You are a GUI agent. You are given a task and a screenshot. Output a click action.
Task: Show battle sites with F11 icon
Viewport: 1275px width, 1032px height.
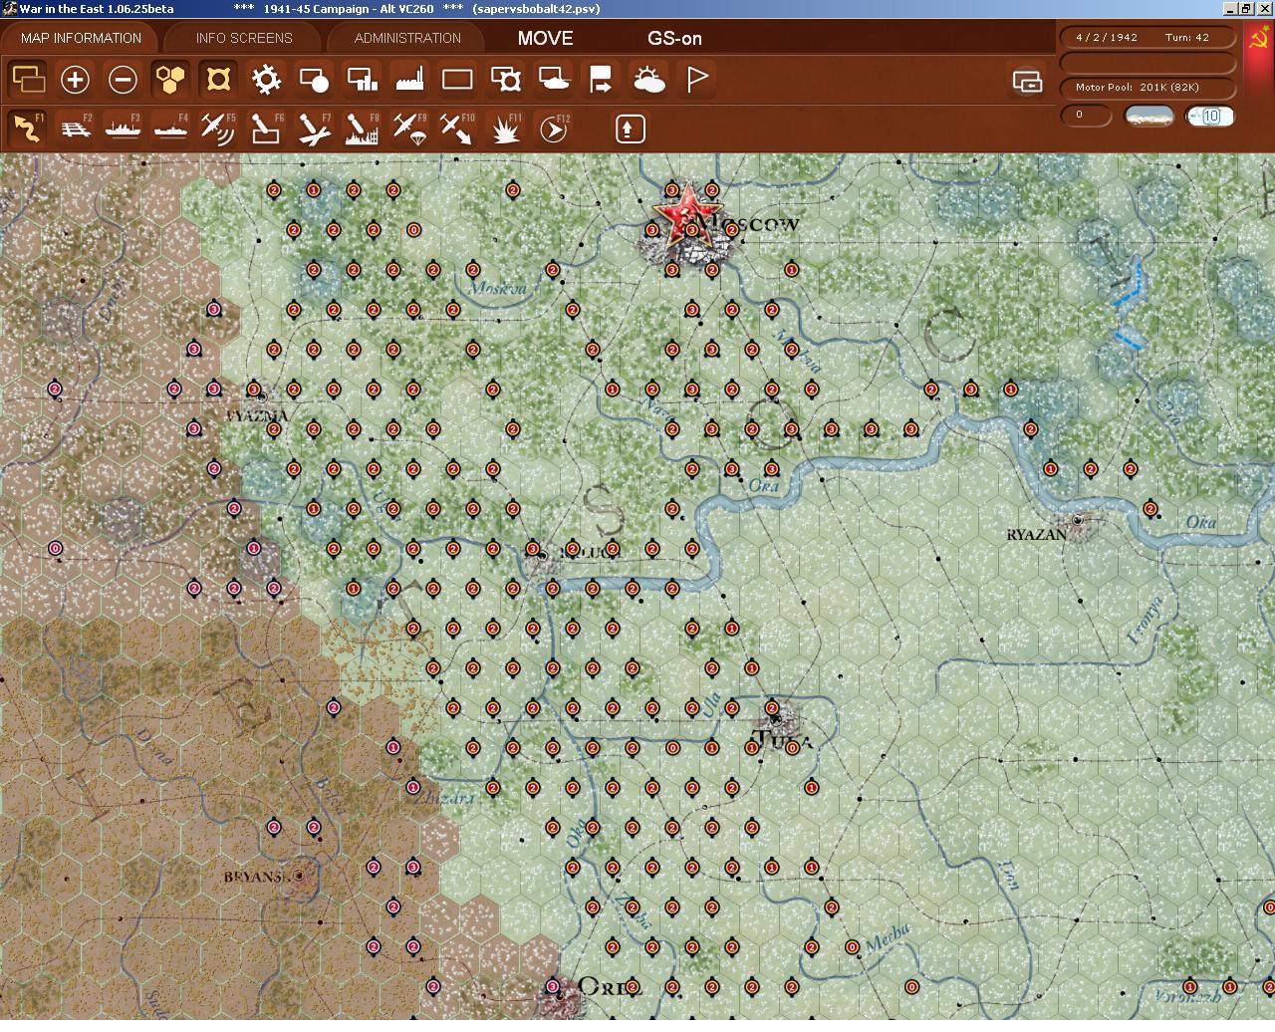505,129
